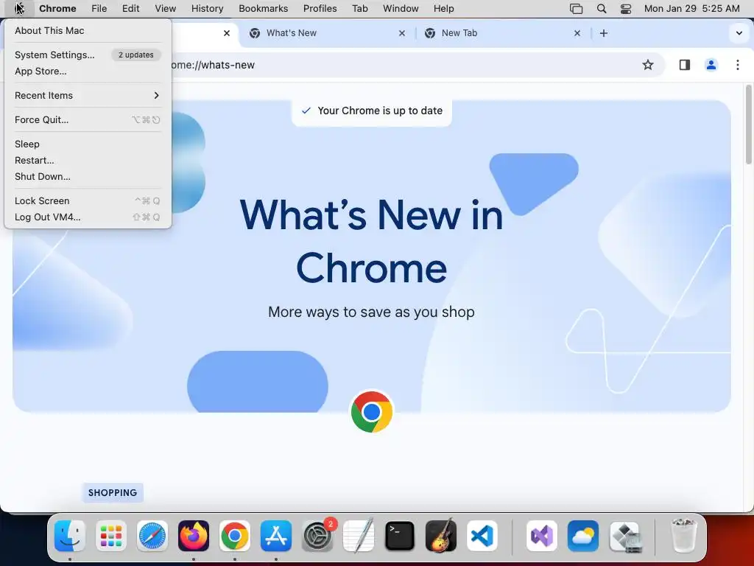Open the Profiles menu

[320, 9]
